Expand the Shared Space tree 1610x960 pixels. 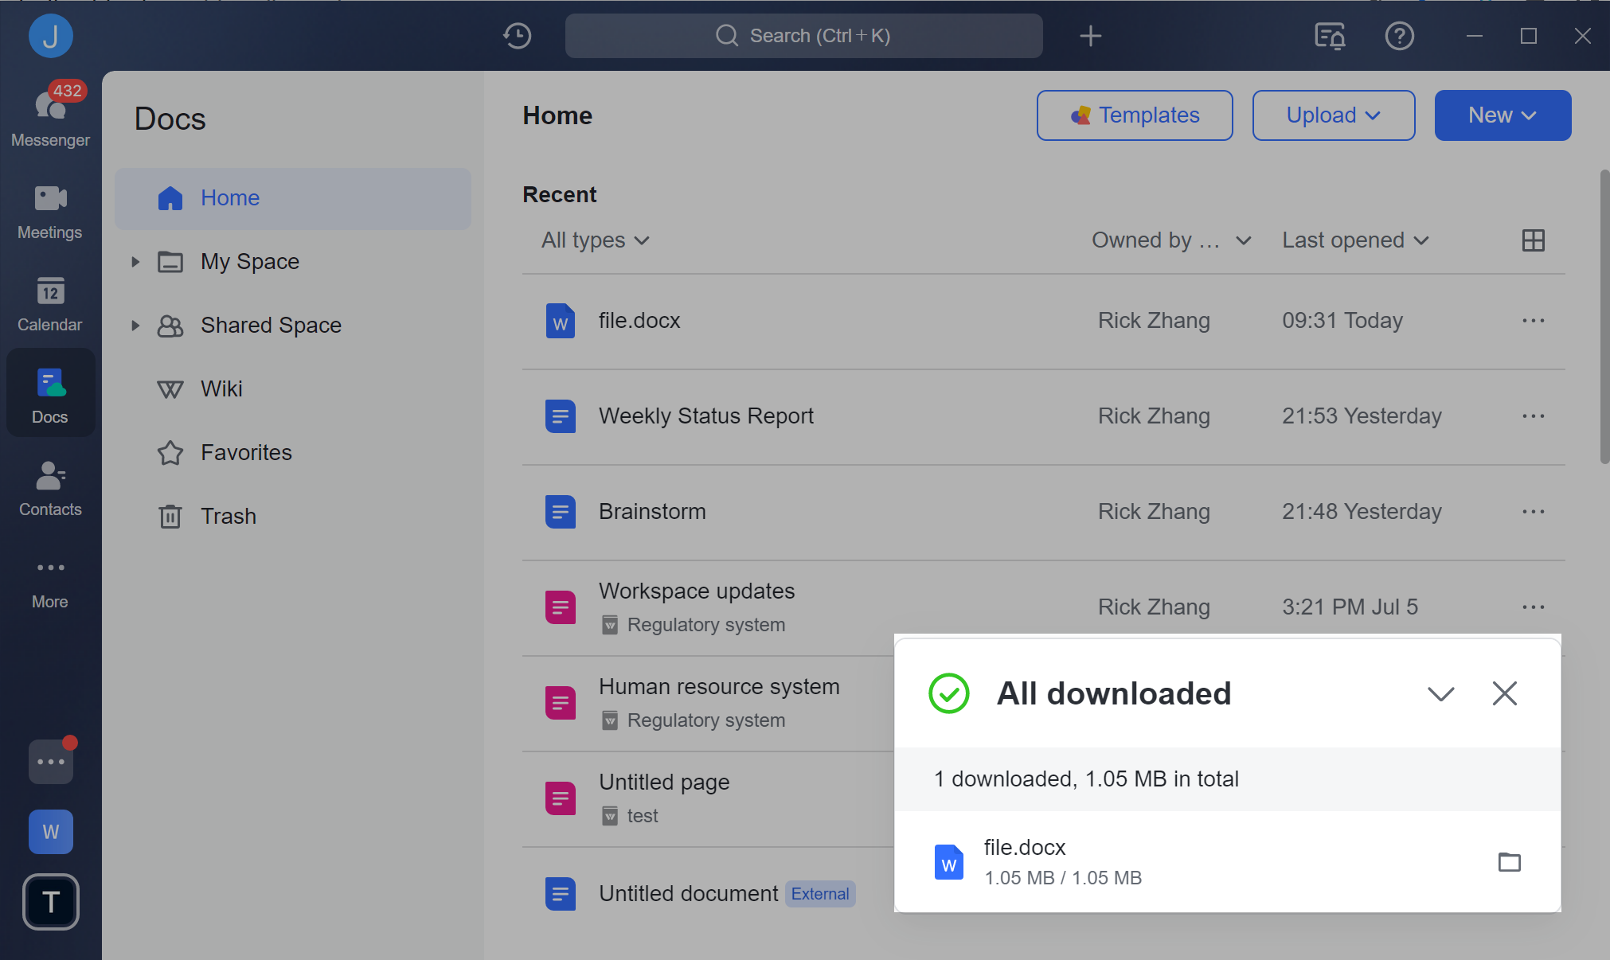pyautogui.click(x=134, y=325)
